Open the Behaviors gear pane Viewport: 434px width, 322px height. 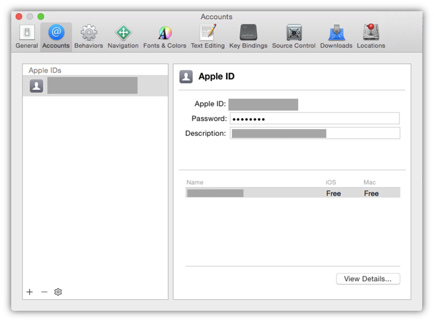tap(89, 37)
